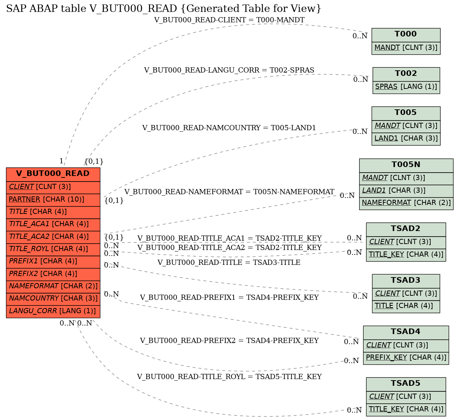This screenshot has height=420, width=459.
Task: Open the TSAD3 table header
Action: (x=406, y=281)
